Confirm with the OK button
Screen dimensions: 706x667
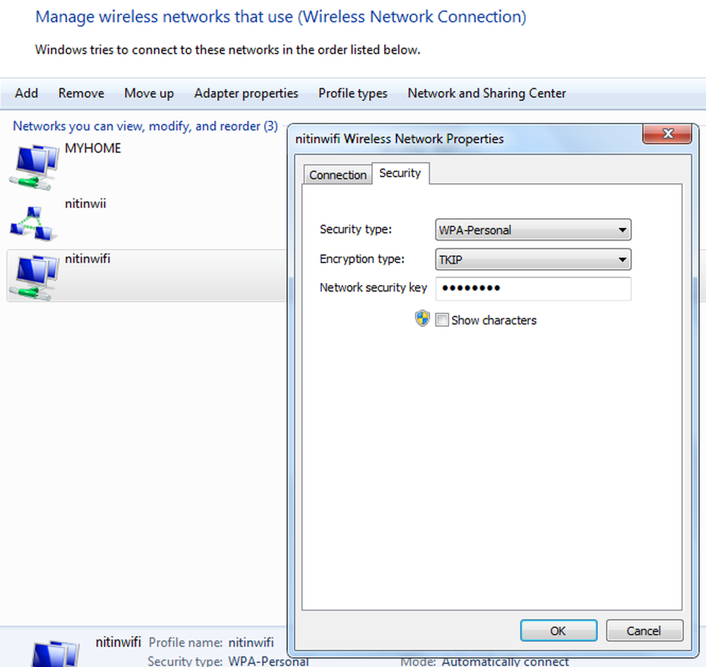pyautogui.click(x=558, y=630)
